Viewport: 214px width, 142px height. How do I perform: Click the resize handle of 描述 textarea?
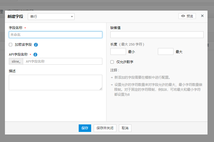pos(101,89)
